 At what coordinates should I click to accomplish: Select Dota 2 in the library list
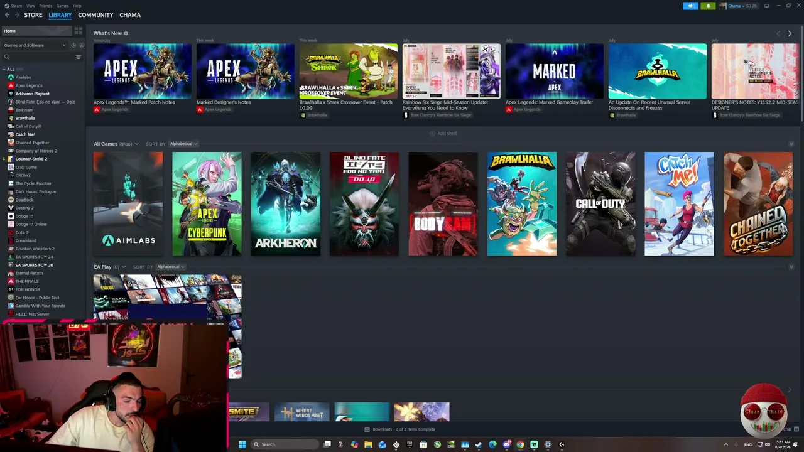[22, 232]
